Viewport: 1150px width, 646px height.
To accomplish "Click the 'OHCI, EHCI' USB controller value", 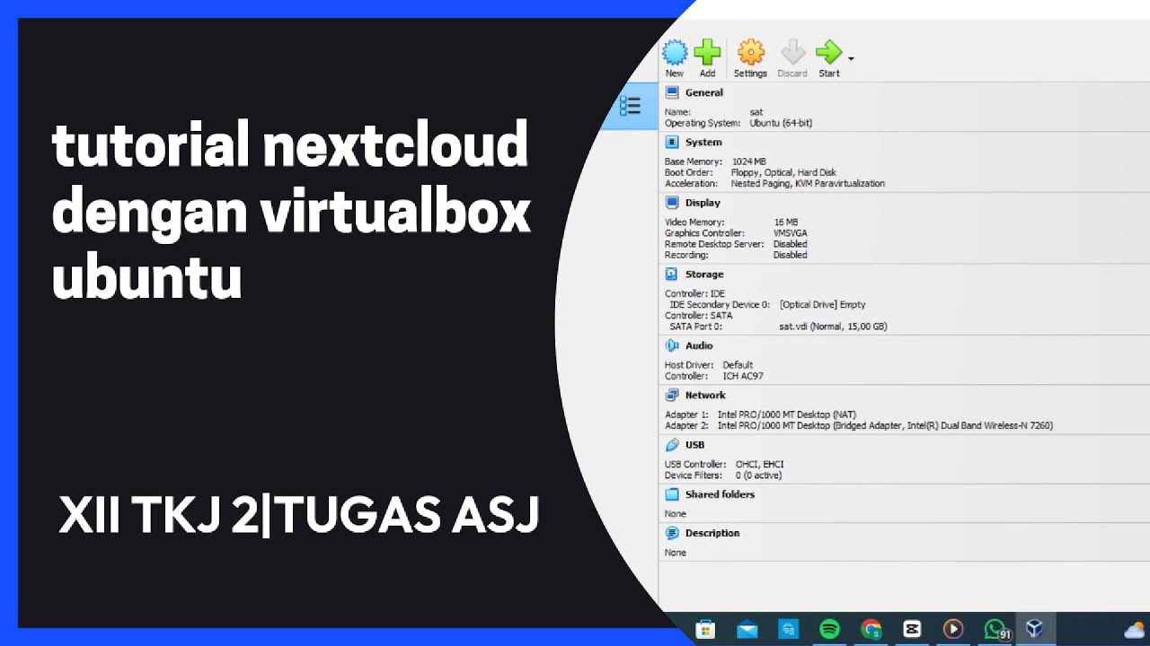I will pos(759,465).
